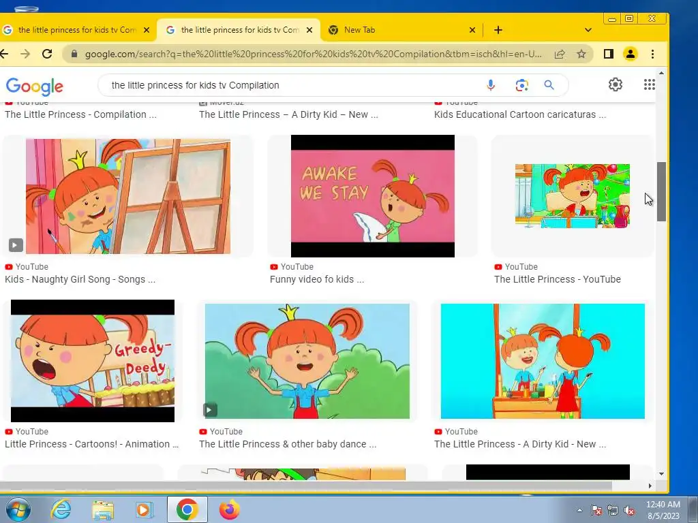Open the Chrome three-dot menu
Image resolution: width=698 pixels, height=523 pixels.
[652, 54]
